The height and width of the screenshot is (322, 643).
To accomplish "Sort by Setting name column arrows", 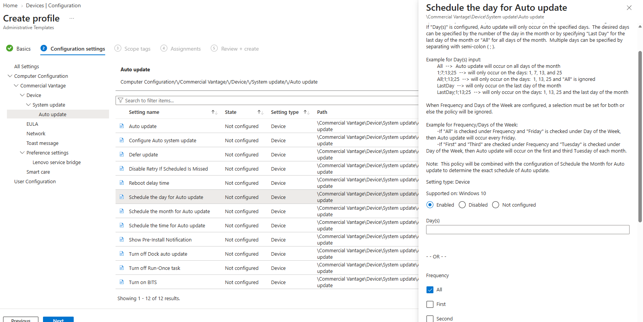I will click(214, 112).
